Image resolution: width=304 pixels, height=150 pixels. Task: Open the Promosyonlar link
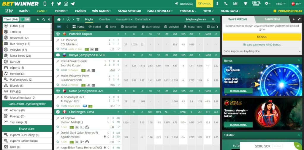click(x=288, y=11)
